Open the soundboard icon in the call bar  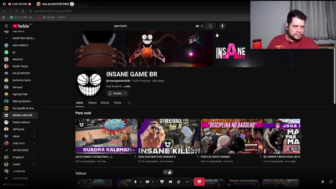(179, 182)
